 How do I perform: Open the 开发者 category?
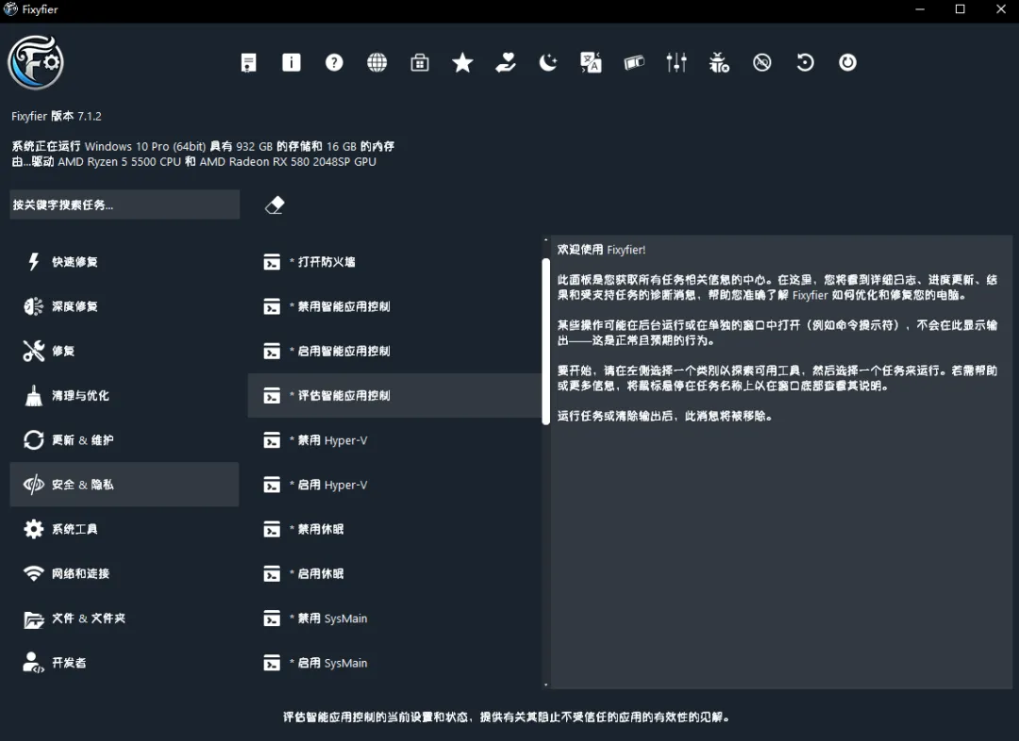click(125, 663)
